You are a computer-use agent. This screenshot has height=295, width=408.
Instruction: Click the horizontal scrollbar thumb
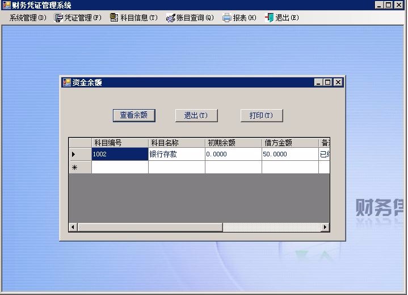point(150,227)
